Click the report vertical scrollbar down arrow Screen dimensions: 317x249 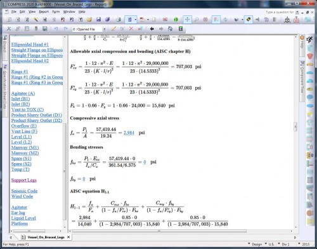[x=295, y=227]
